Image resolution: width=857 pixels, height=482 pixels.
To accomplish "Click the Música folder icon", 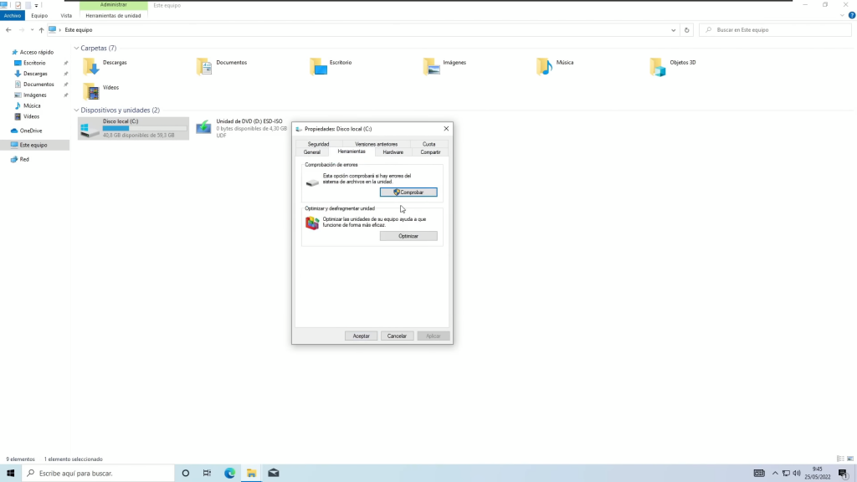I will 545,66.
